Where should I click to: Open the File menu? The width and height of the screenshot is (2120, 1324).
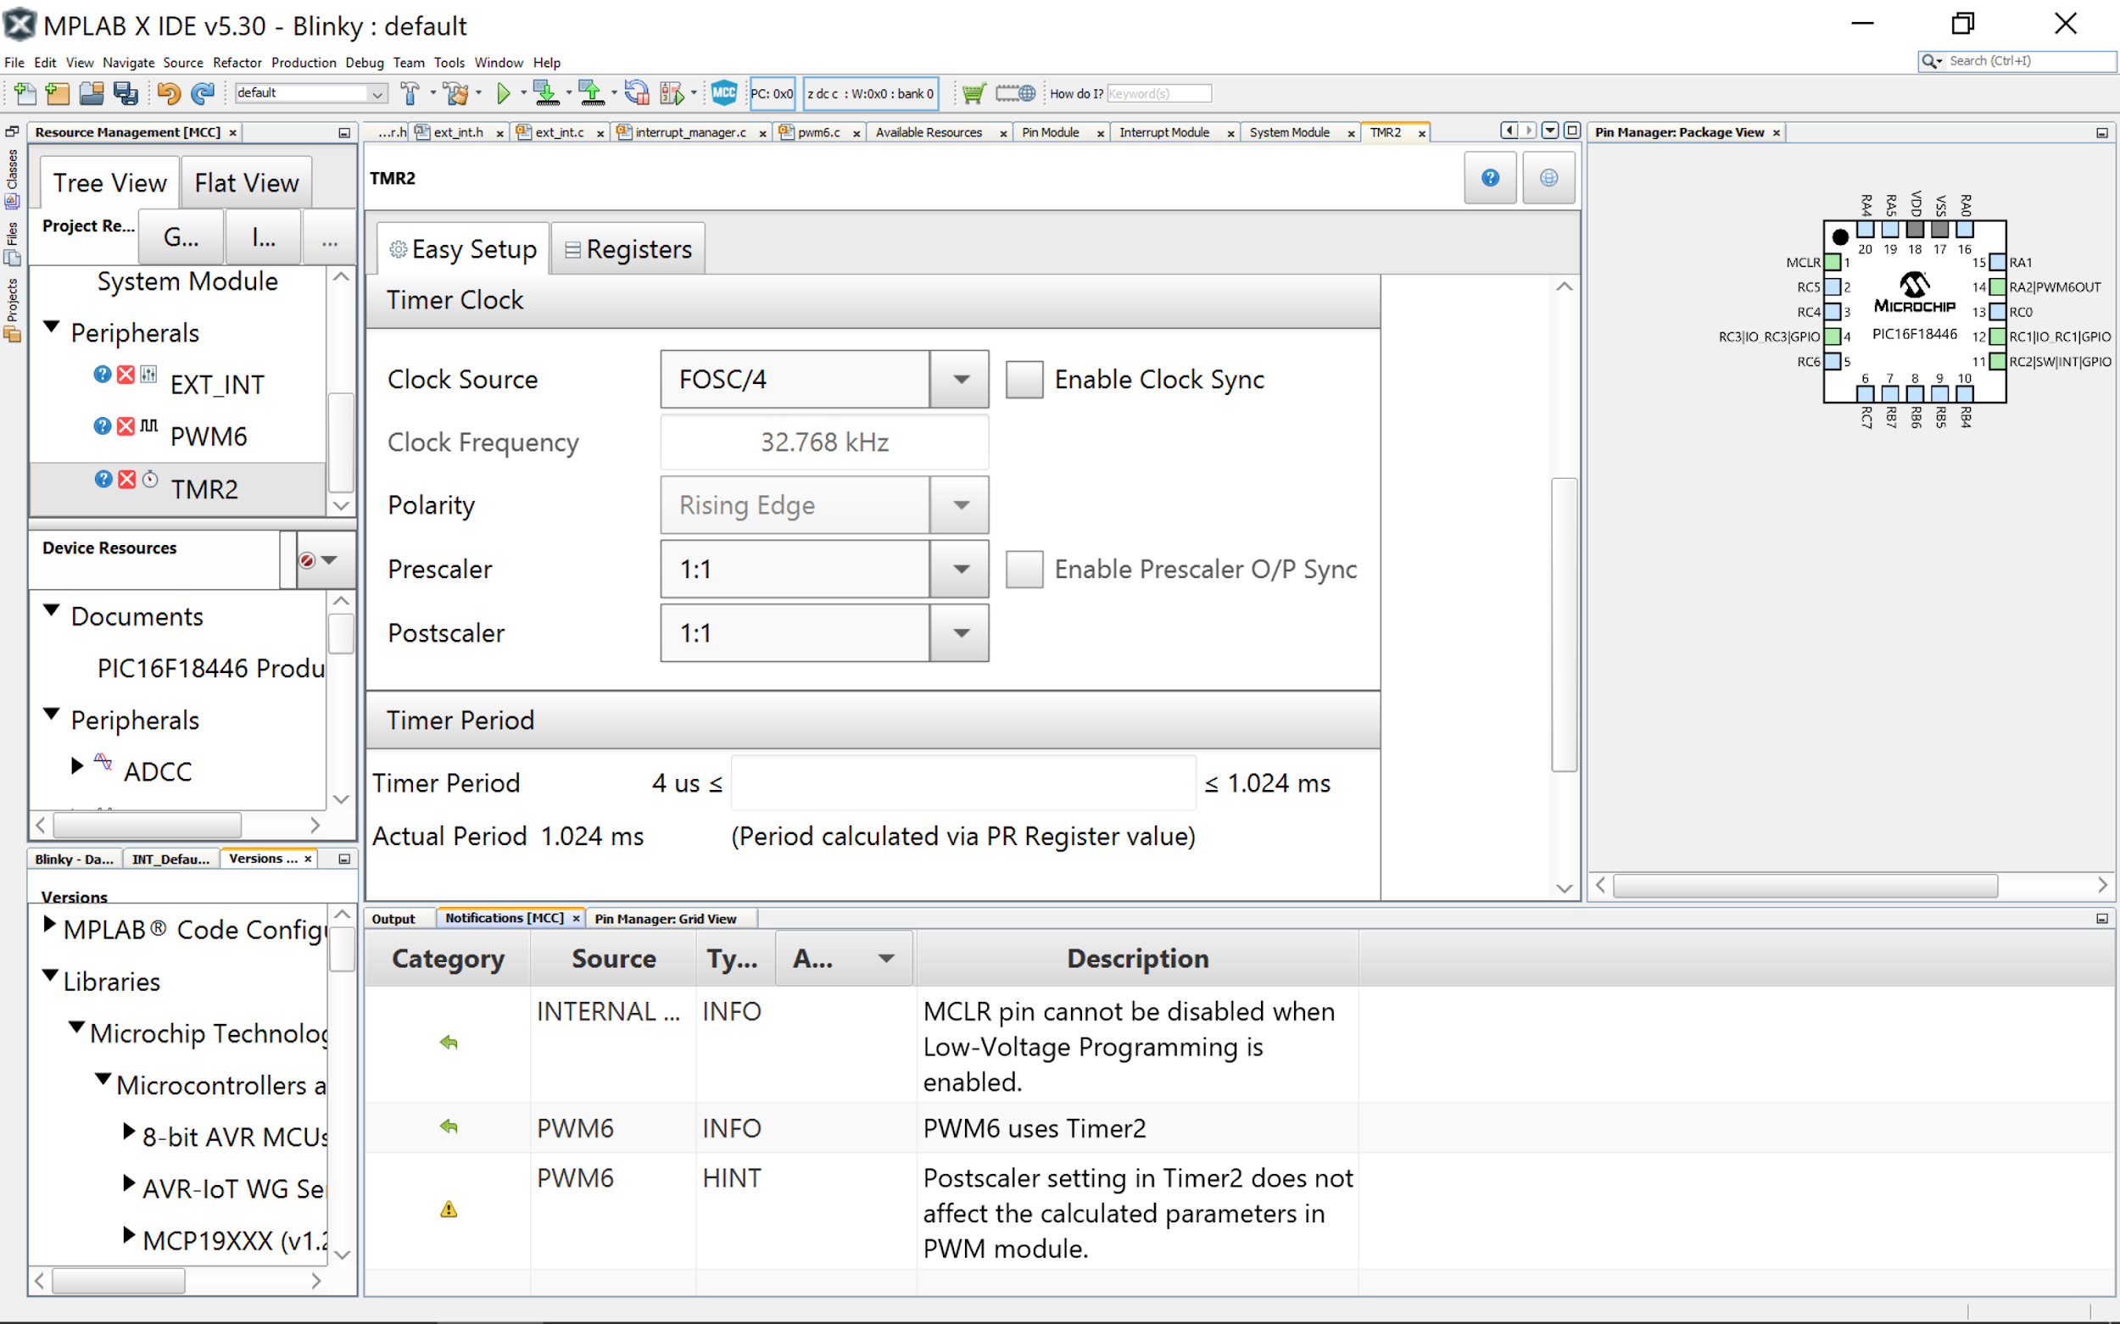(14, 63)
